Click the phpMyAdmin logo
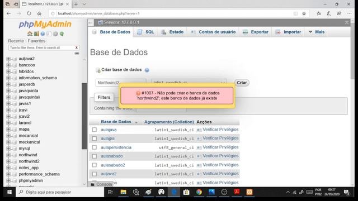 [45, 24]
